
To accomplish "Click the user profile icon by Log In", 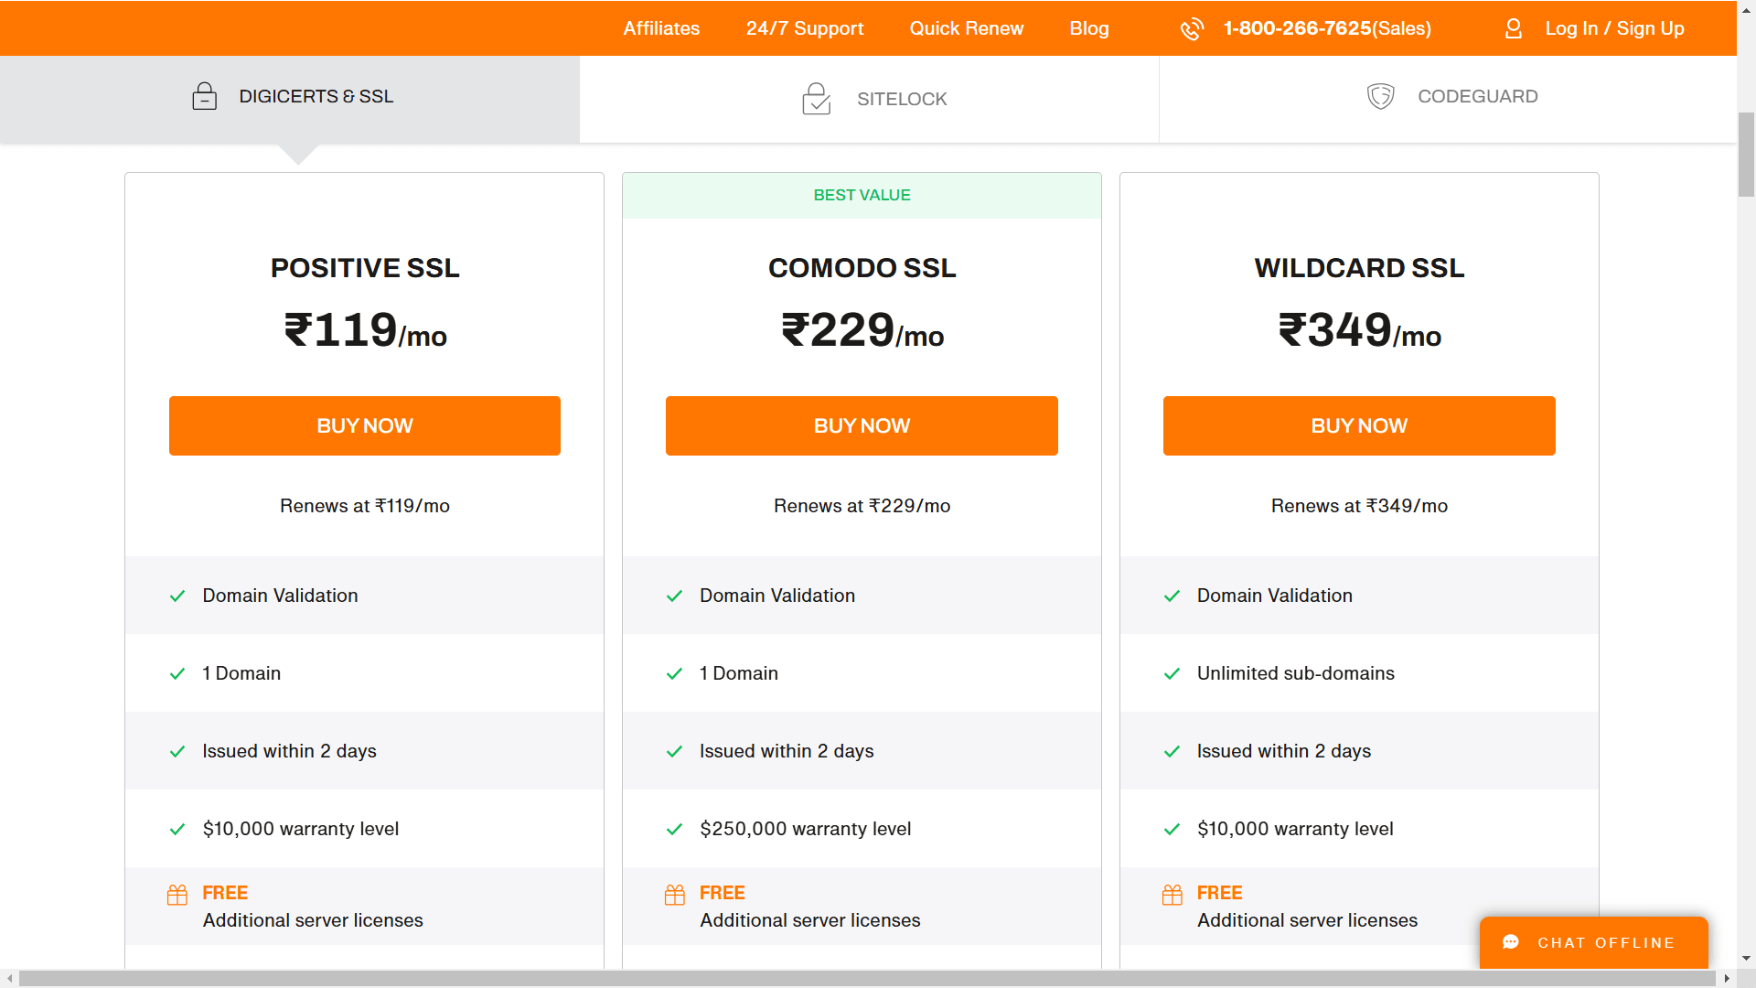I will [x=1514, y=29].
